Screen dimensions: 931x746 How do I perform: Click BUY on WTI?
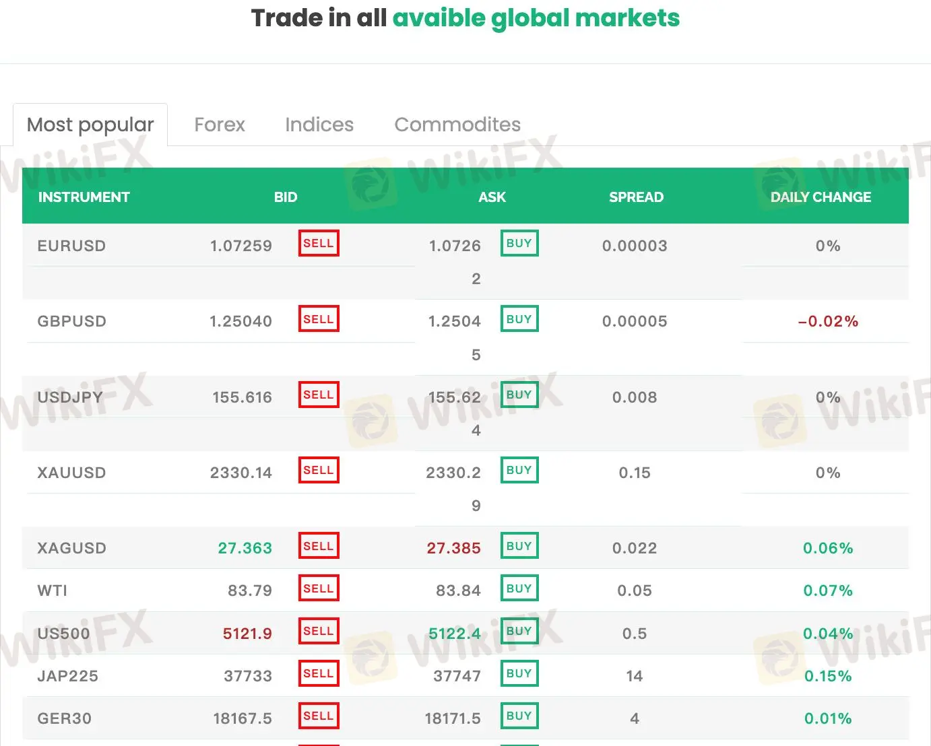click(519, 587)
